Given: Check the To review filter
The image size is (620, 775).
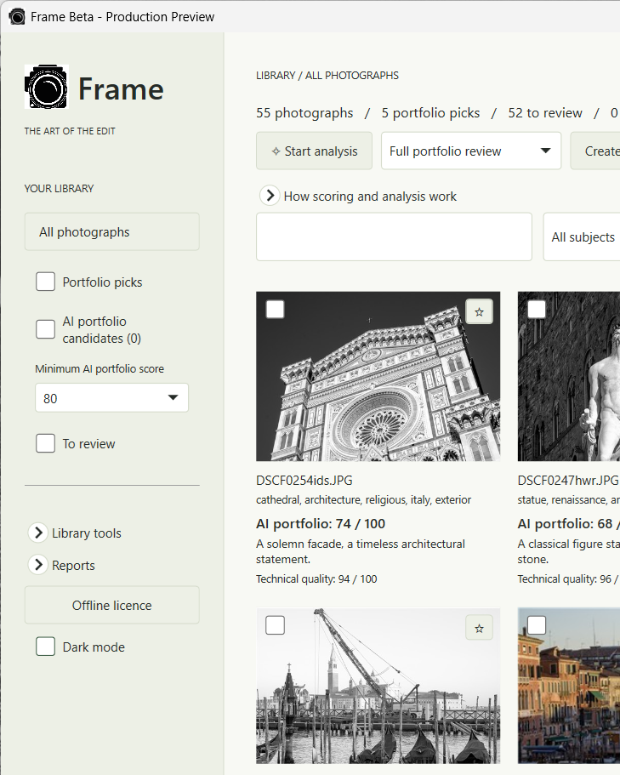Looking at the screenshot, I should 45,443.
